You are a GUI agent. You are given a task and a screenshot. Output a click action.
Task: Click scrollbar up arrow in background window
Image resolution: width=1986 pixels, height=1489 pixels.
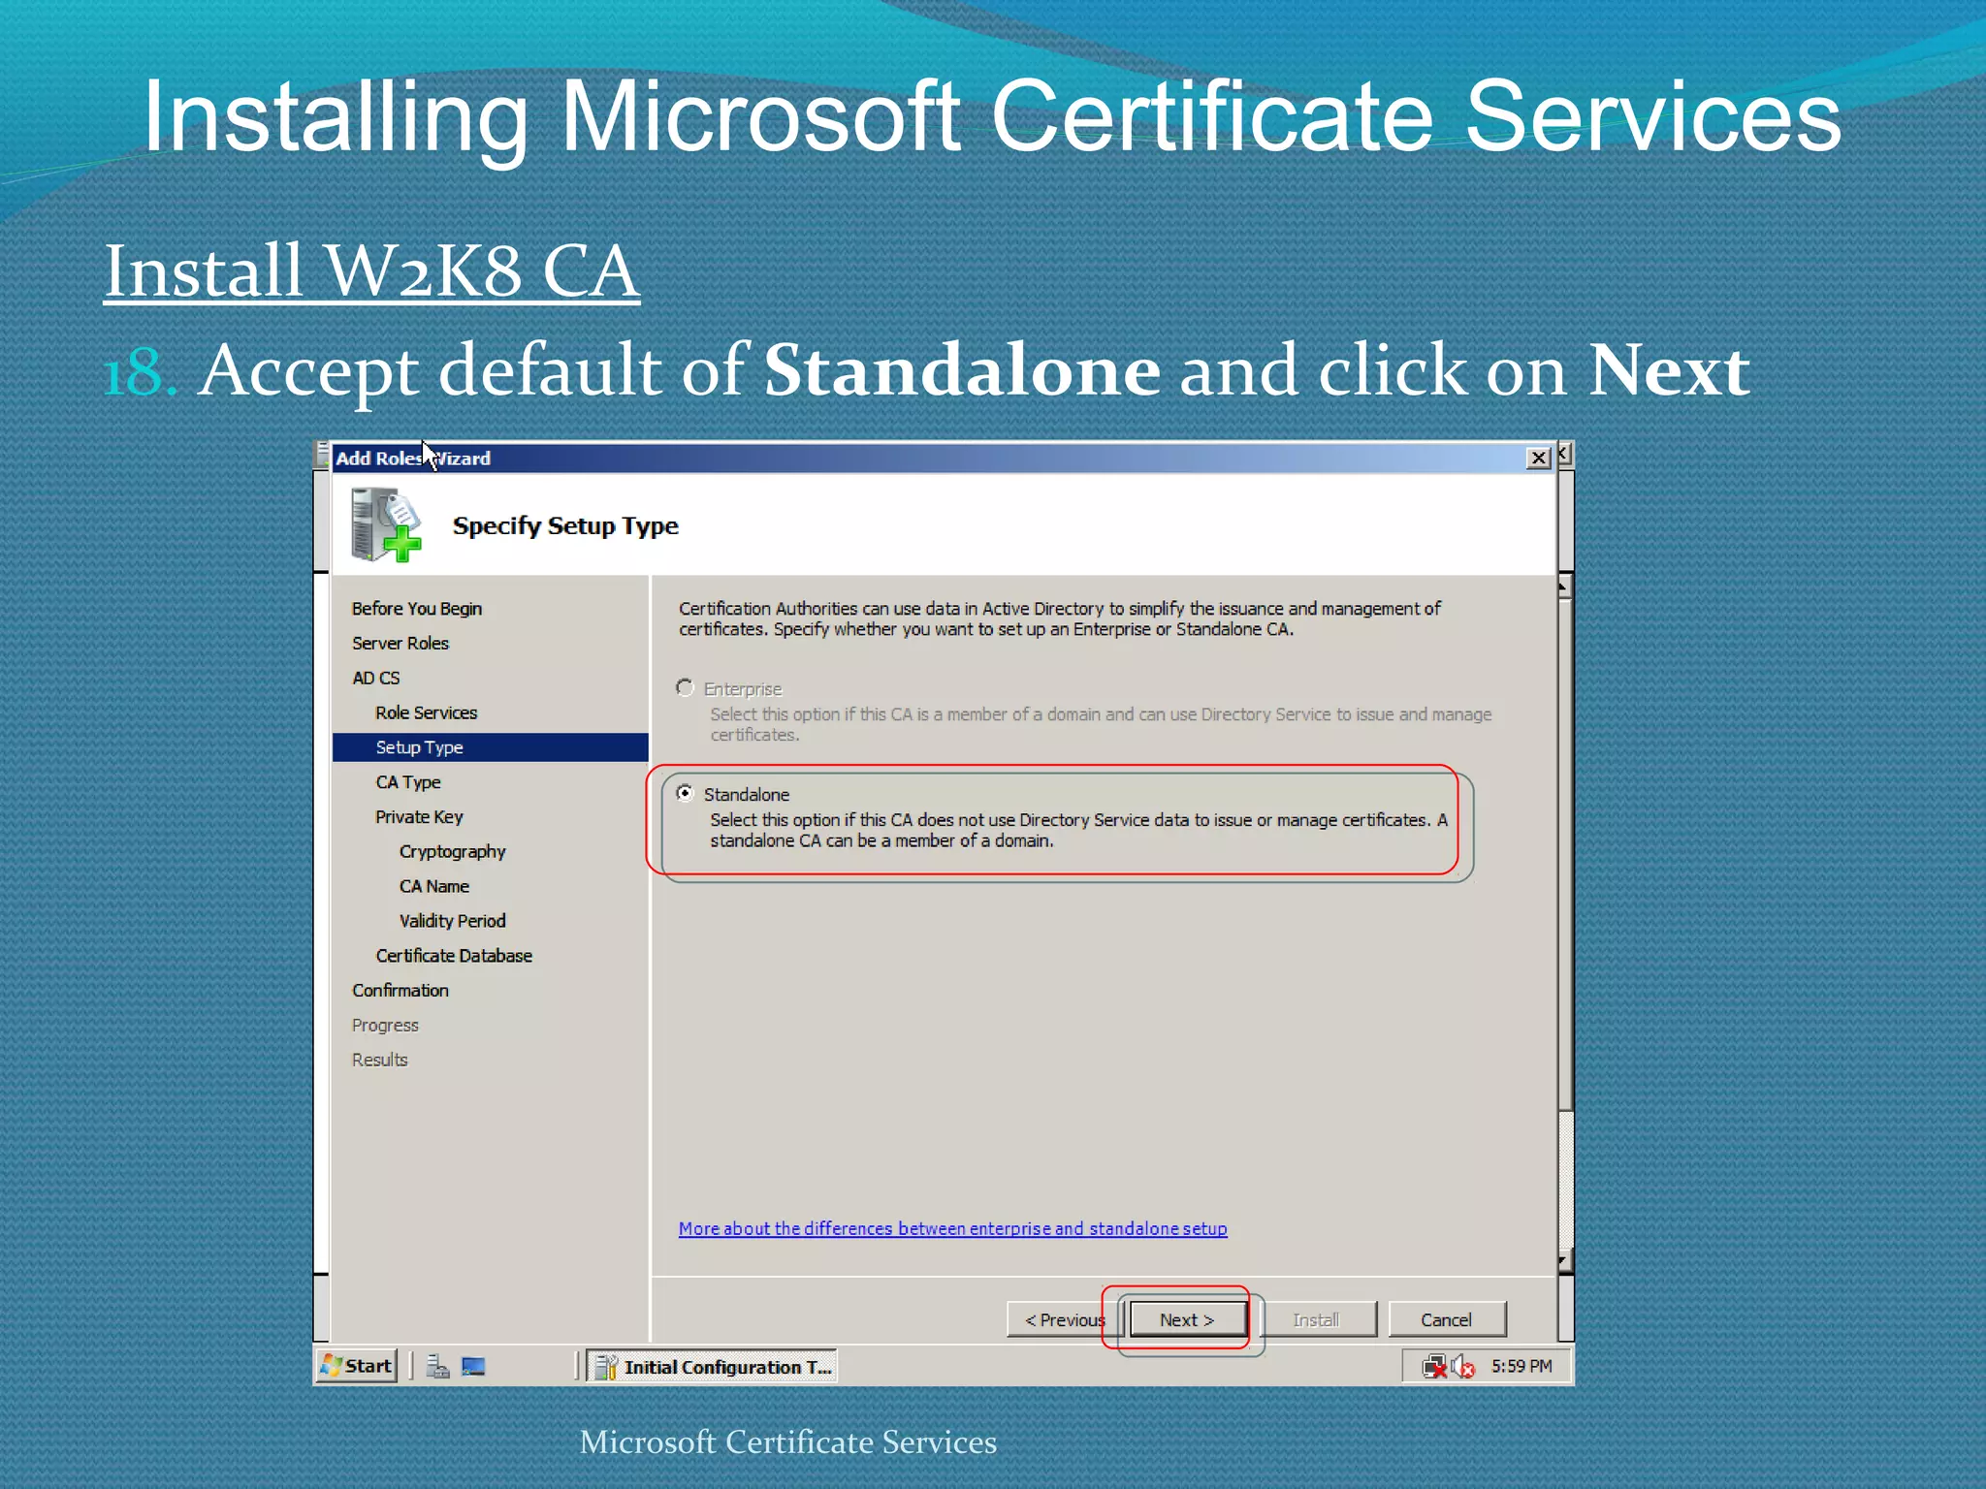tap(1564, 586)
